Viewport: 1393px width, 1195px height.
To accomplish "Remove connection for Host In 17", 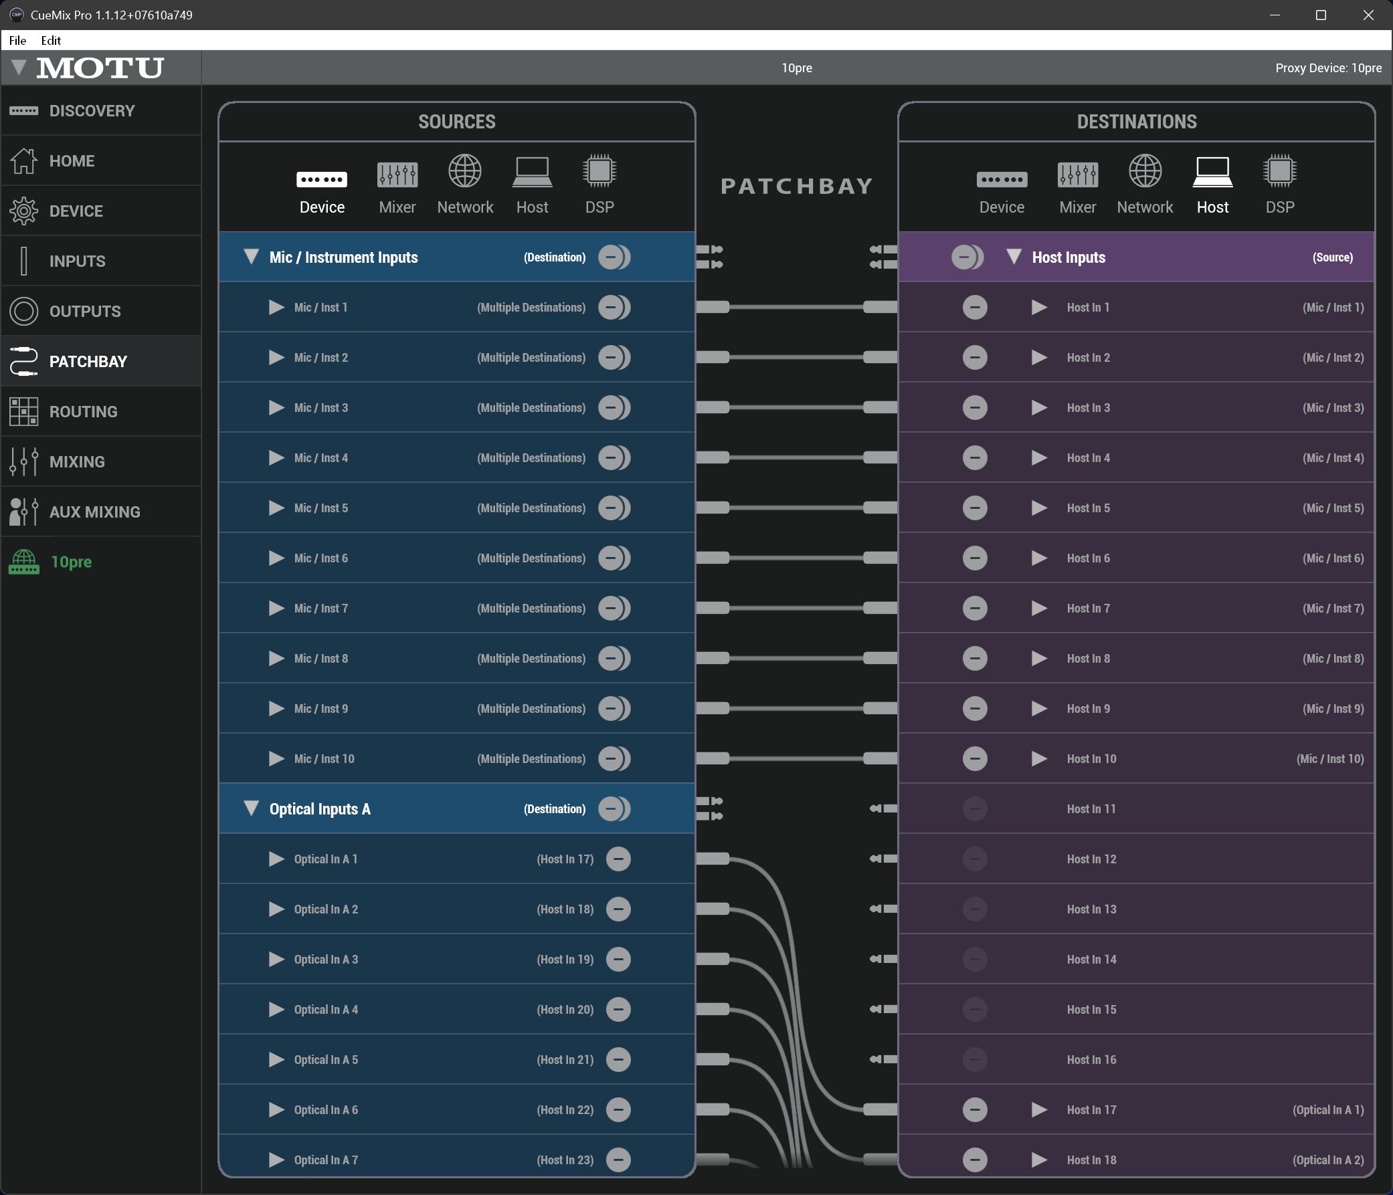I will click(x=975, y=1109).
